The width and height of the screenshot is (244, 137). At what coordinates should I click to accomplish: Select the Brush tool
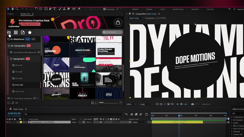[60, 9]
